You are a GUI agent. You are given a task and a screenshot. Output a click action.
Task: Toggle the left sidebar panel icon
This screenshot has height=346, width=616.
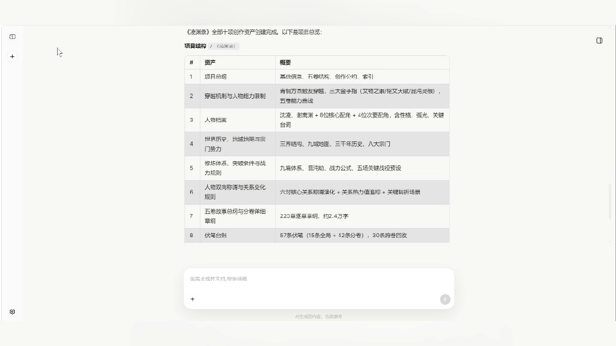12,36
